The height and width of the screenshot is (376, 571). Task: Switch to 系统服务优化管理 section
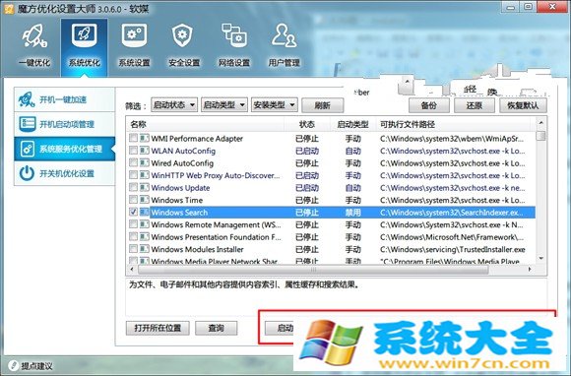pyautogui.click(x=64, y=149)
